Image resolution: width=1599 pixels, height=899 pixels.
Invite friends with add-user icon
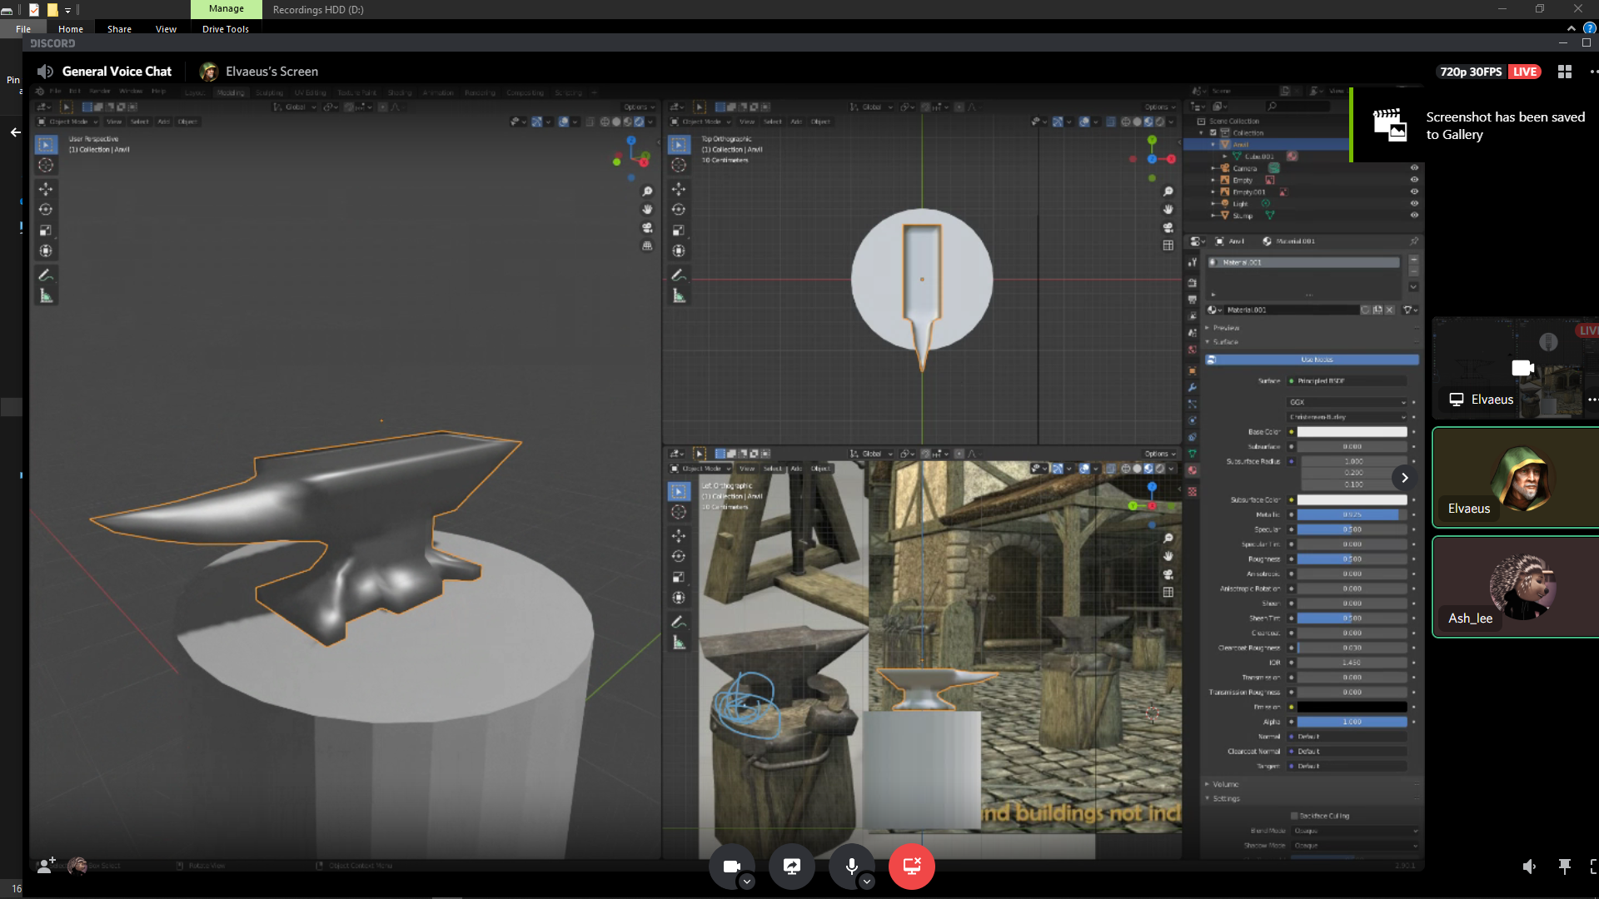point(46,866)
